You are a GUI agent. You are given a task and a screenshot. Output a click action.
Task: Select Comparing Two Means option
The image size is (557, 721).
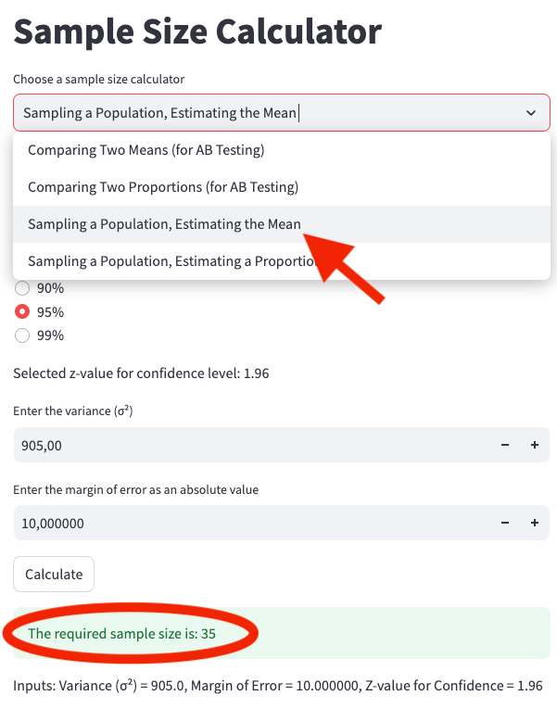146,150
